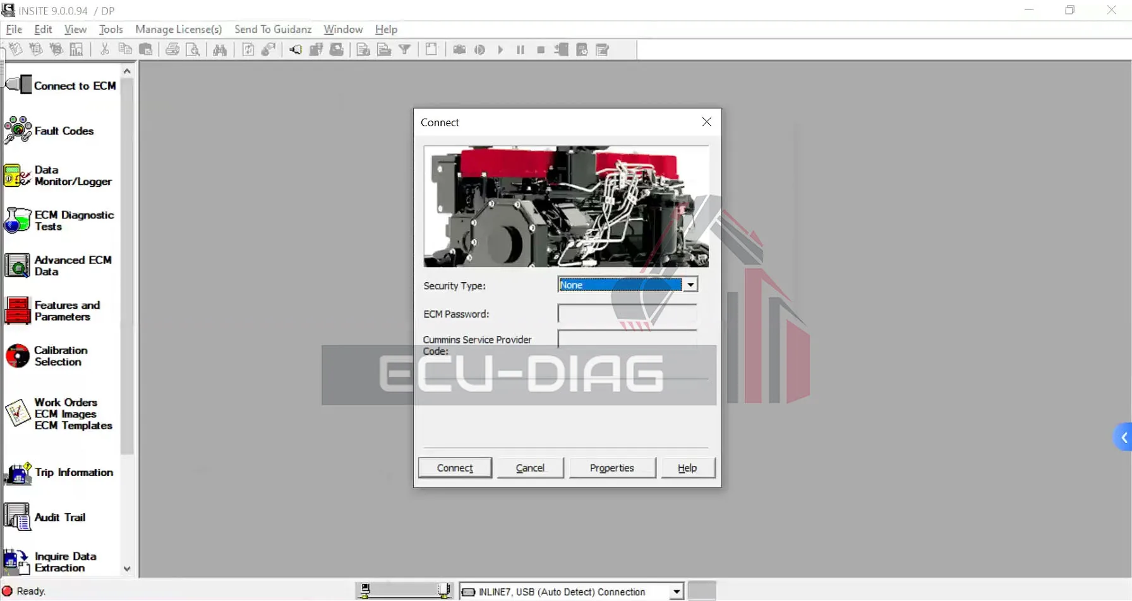Open the Edit menu

[x=43, y=29]
